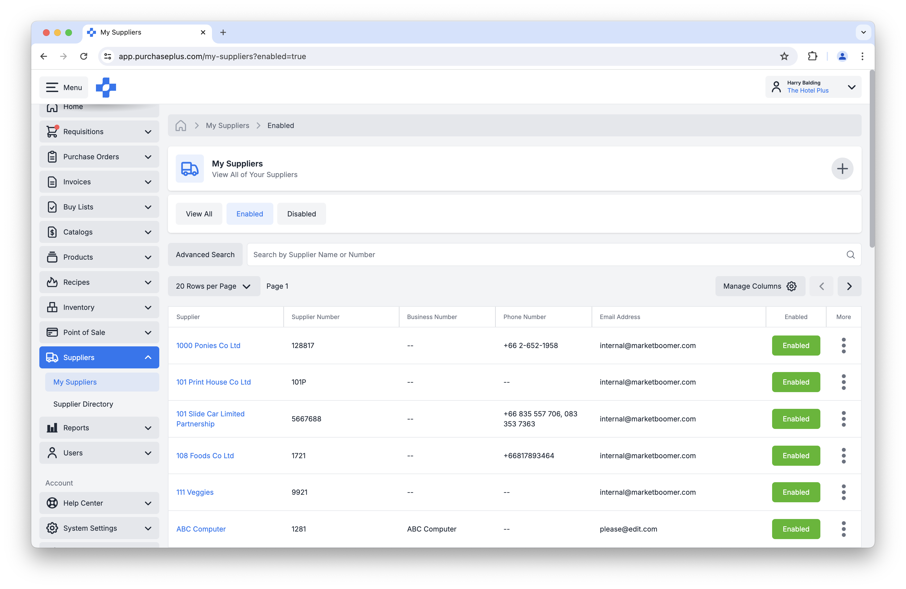Click the home breadcrumb icon above My Suppliers

pos(180,125)
